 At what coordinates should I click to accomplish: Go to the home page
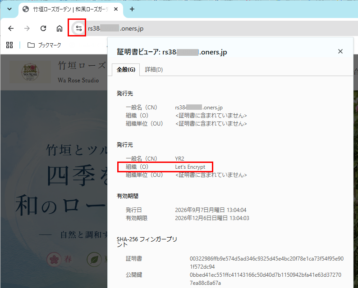(x=60, y=28)
